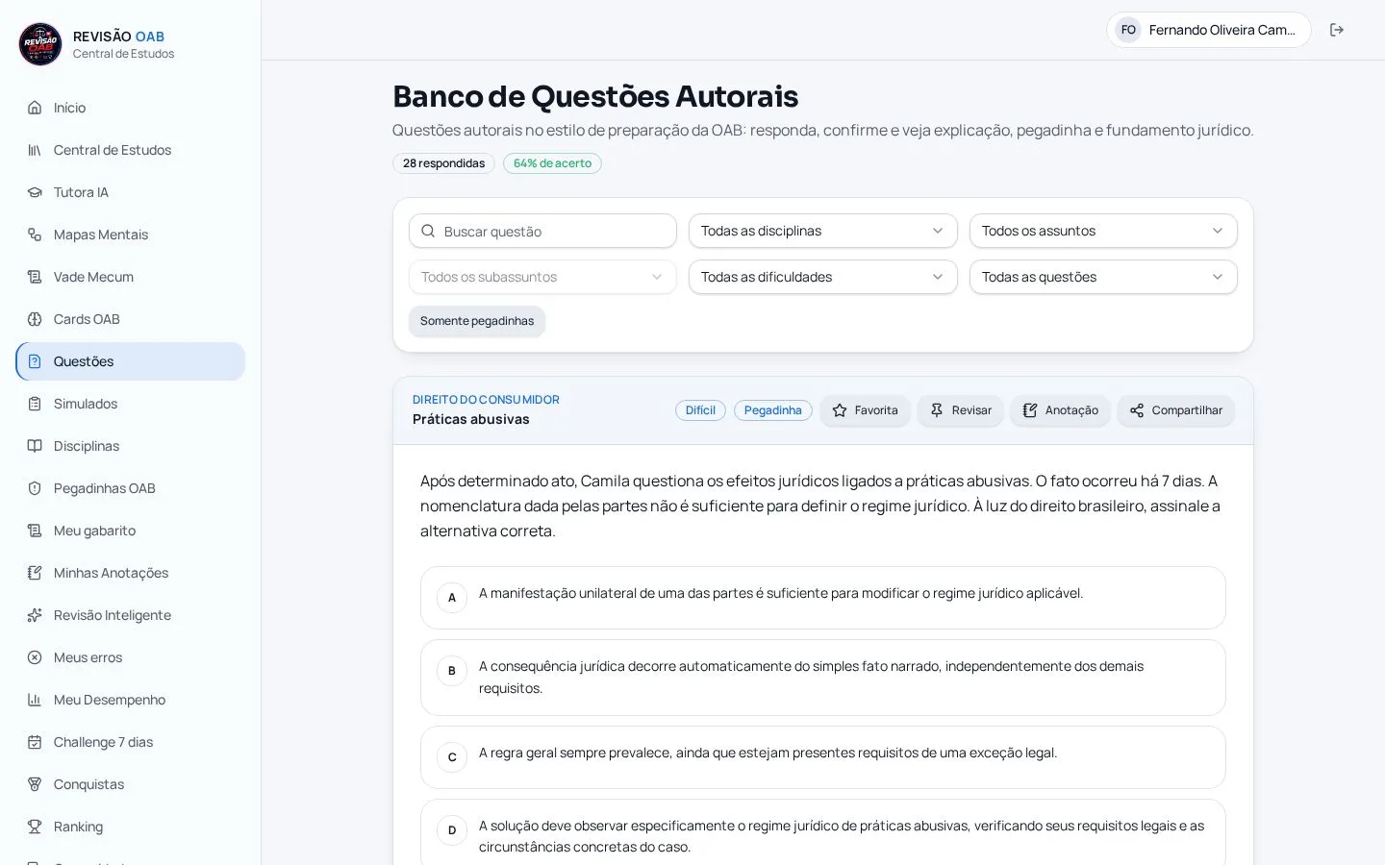The width and height of the screenshot is (1385, 865).
Task: Click the Mapas Mentais icon
Action: pyautogui.click(x=35, y=235)
